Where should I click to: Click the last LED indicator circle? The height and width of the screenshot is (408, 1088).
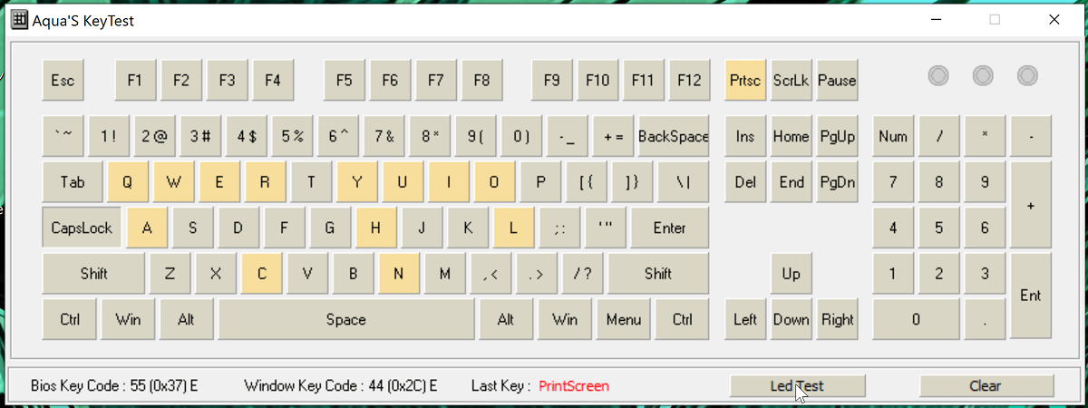[x=1027, y=75]
